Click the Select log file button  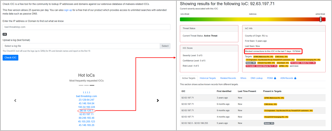tap(165, 46)
